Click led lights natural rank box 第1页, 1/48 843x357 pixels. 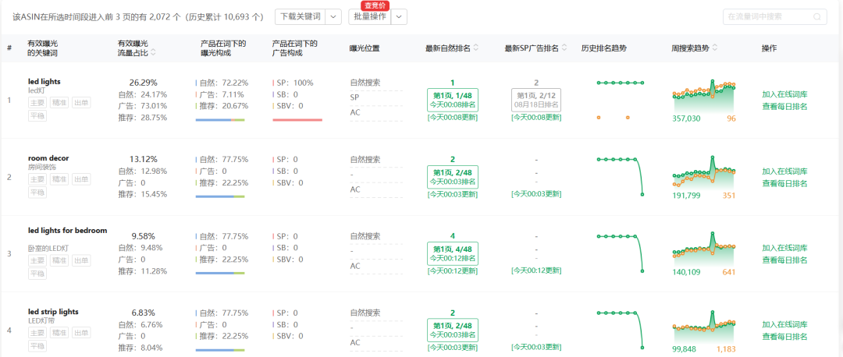click(452, 100)
